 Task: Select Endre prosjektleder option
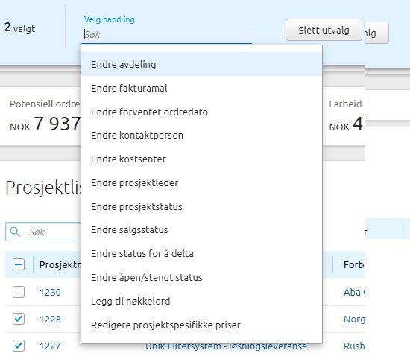pos(201,182)
